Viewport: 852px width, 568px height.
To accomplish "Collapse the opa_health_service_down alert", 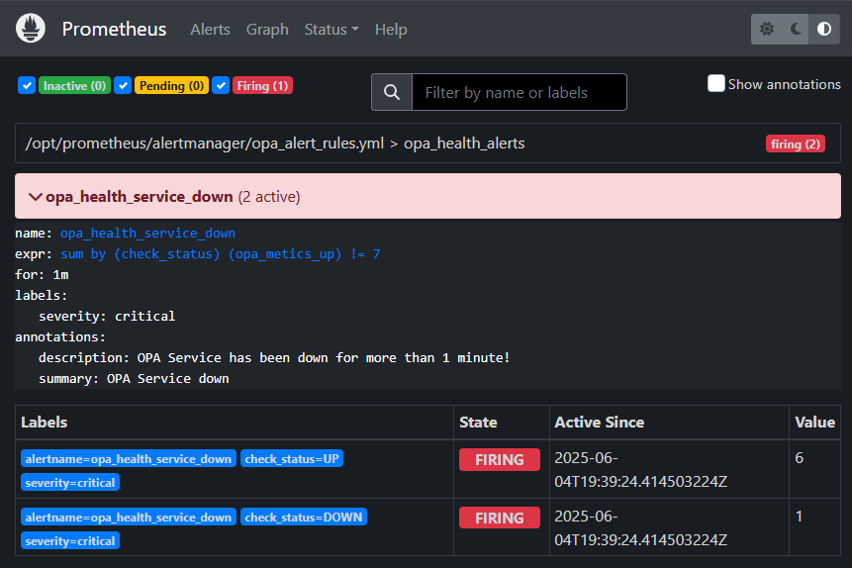I will coord(427,196).
